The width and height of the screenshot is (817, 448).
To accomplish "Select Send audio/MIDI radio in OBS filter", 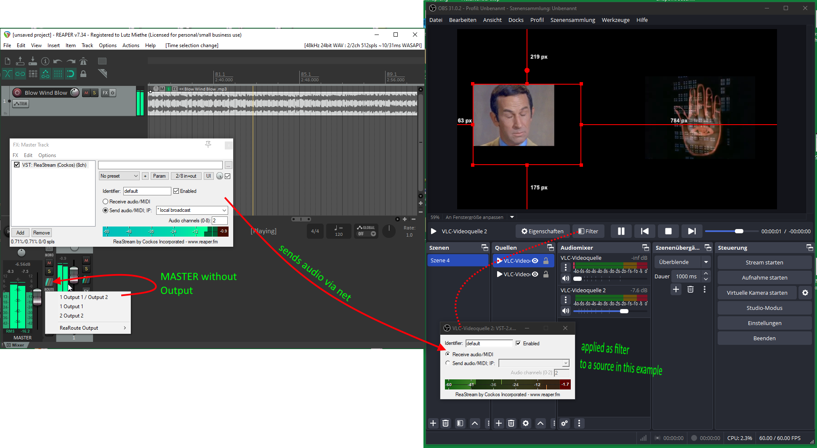I will pyautogui.click(x=447, y=363).
